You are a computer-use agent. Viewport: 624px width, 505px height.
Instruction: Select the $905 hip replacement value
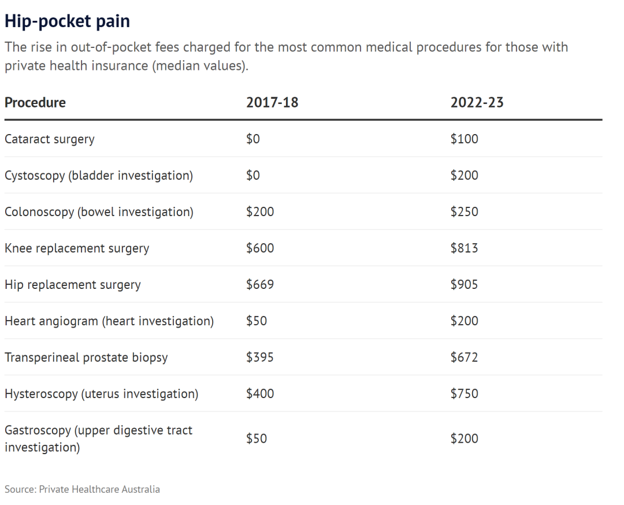click(x=465, y=285)
